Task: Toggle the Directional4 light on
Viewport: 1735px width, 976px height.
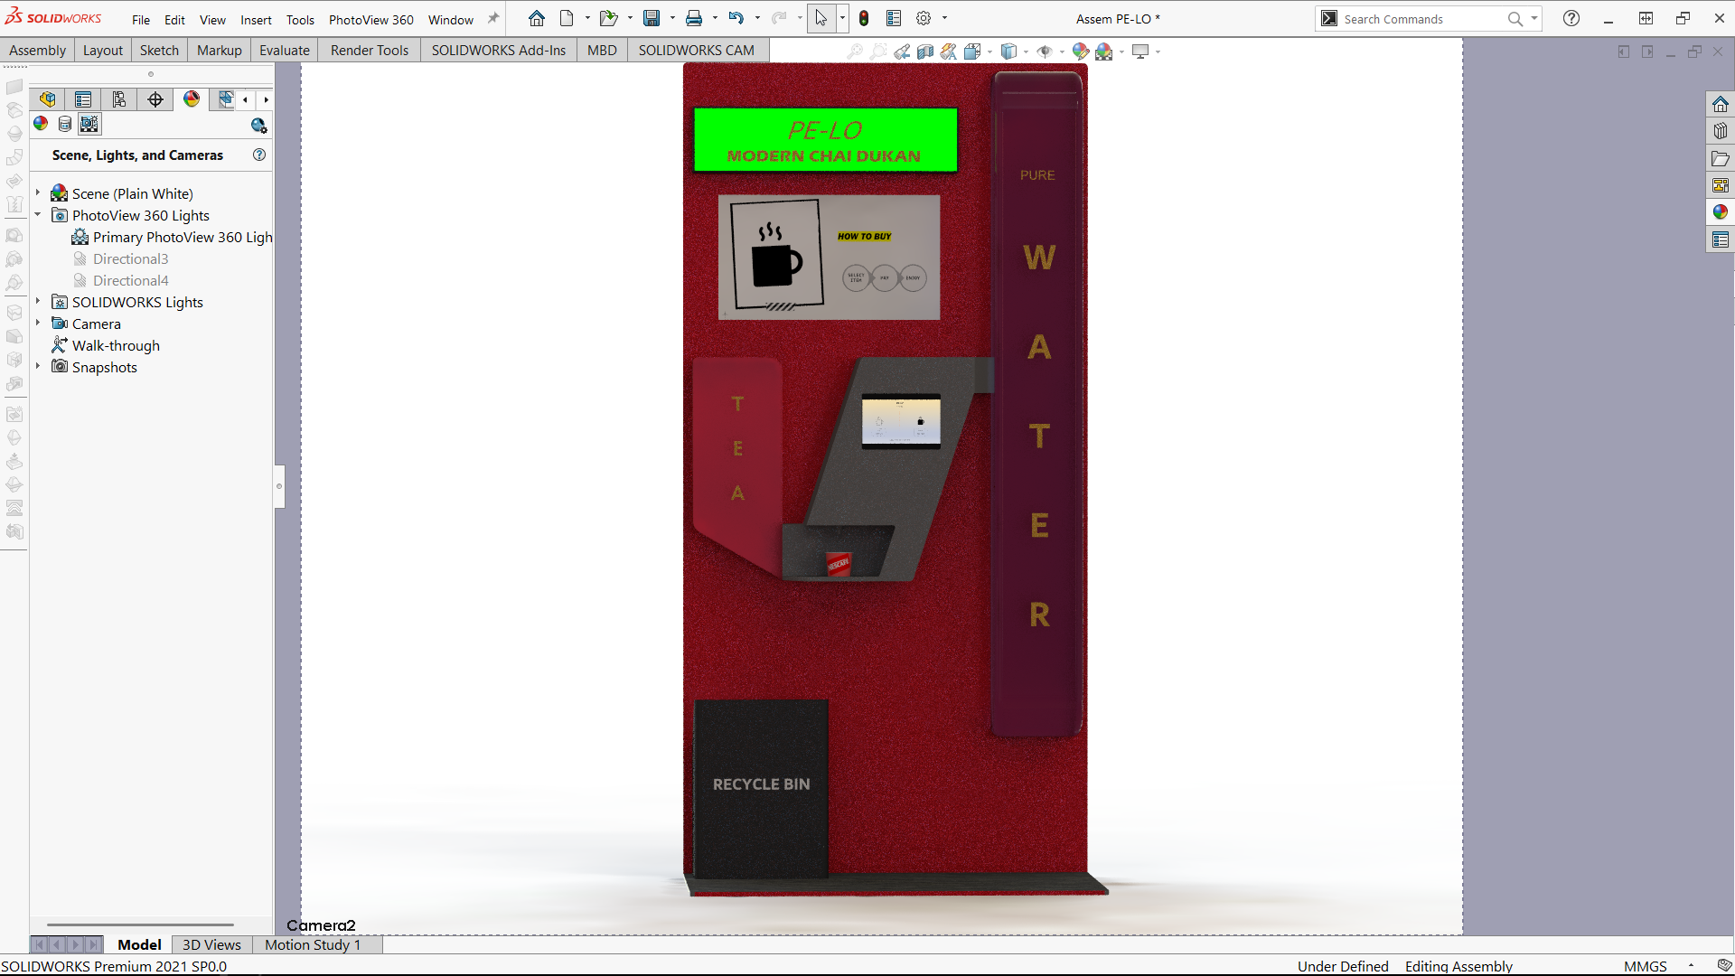Action: 130,281
